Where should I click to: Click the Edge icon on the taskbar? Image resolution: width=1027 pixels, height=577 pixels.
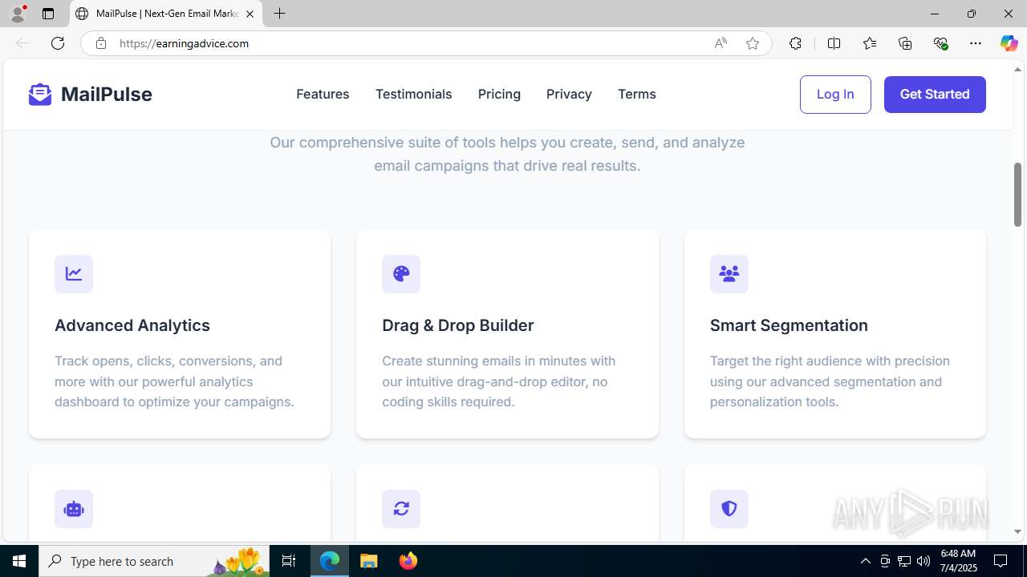pyautogui.click(x=330, y=561)
